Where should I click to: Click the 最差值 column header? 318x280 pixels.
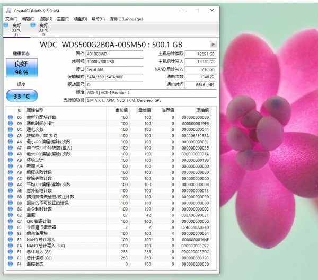(x=145, y=110)
